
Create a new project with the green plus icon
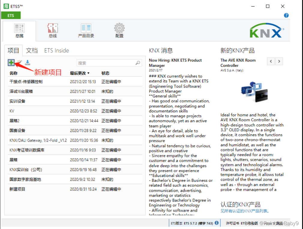(10, 63)
